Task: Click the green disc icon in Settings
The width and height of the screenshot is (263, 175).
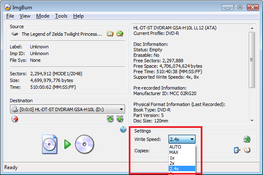Action: click(x=247, y=139)
